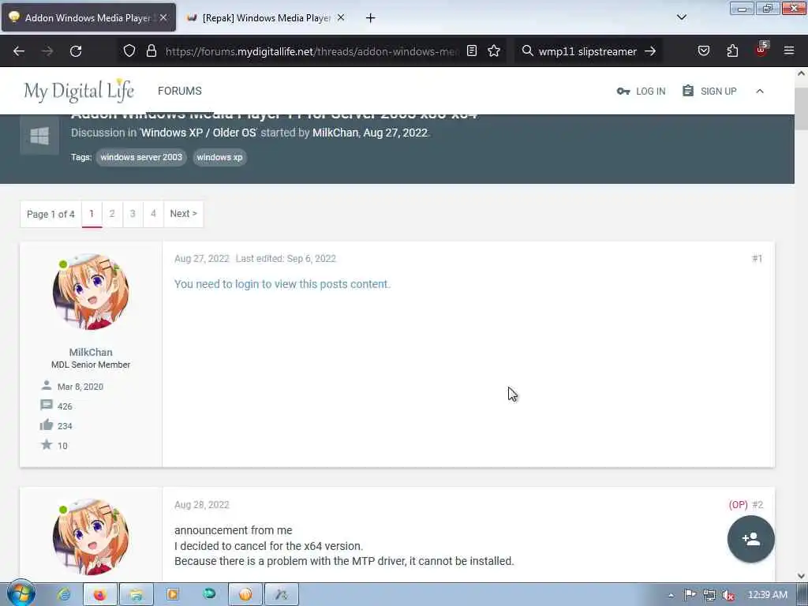Go to page 2 of the thread
The image size is (808, 606).
coord(112,214)
